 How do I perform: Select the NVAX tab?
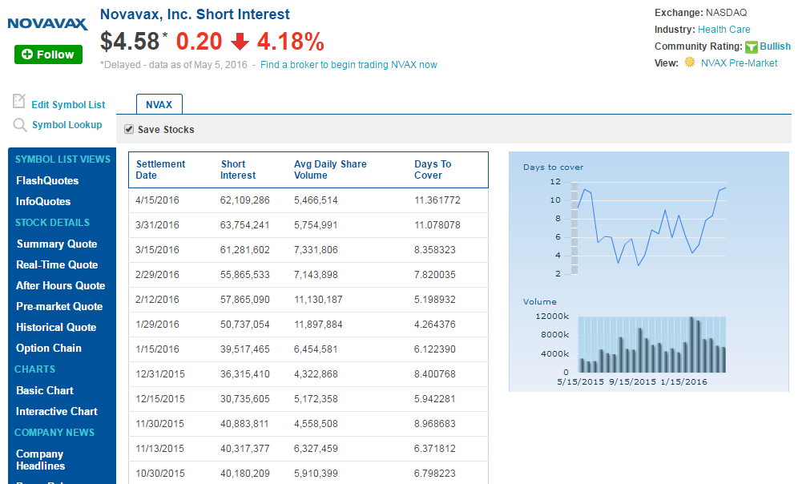pos(159,104)
